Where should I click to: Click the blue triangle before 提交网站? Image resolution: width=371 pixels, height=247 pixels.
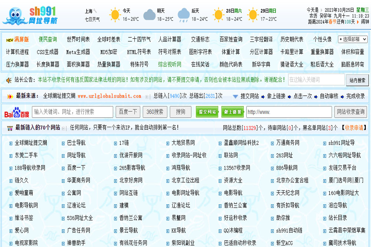235,96
